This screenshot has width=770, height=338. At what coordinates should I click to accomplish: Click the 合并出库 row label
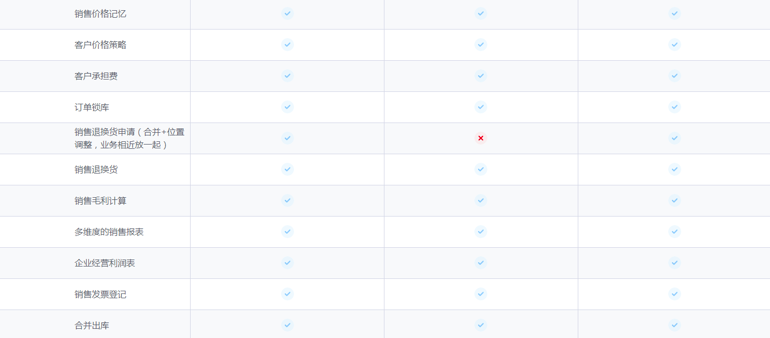(x=92, y=326)
